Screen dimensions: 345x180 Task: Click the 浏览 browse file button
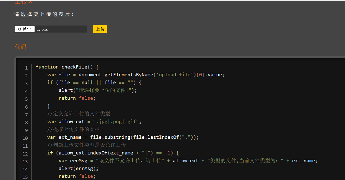(24, 29)
